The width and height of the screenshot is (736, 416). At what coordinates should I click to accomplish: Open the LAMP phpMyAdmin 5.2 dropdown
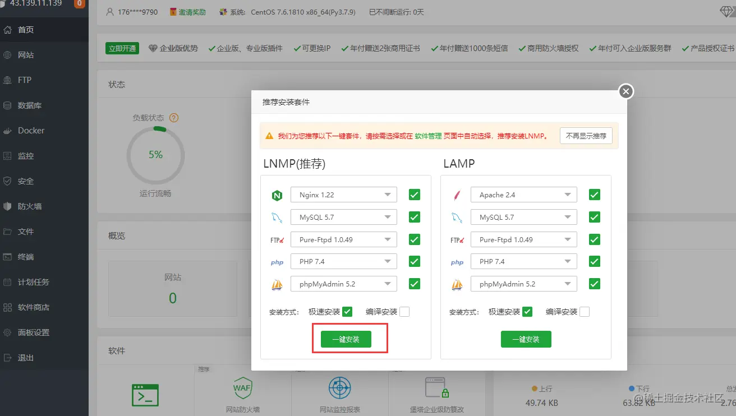[x=524, y=284]
